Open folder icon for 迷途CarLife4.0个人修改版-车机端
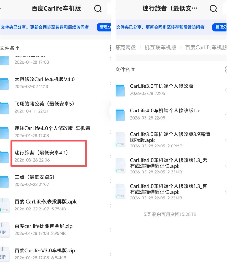The height and width of the screenshot is (268, 229). pyautogui.click(x=5, y=132)
